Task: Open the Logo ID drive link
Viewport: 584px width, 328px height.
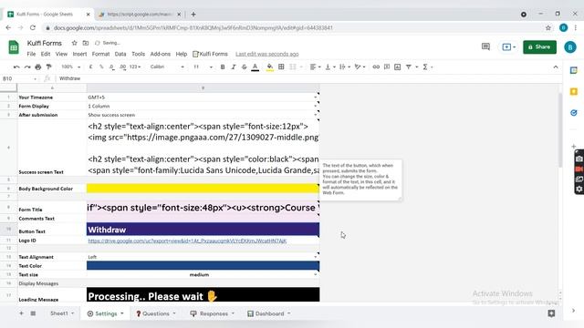Action: [x=187, y=241]
